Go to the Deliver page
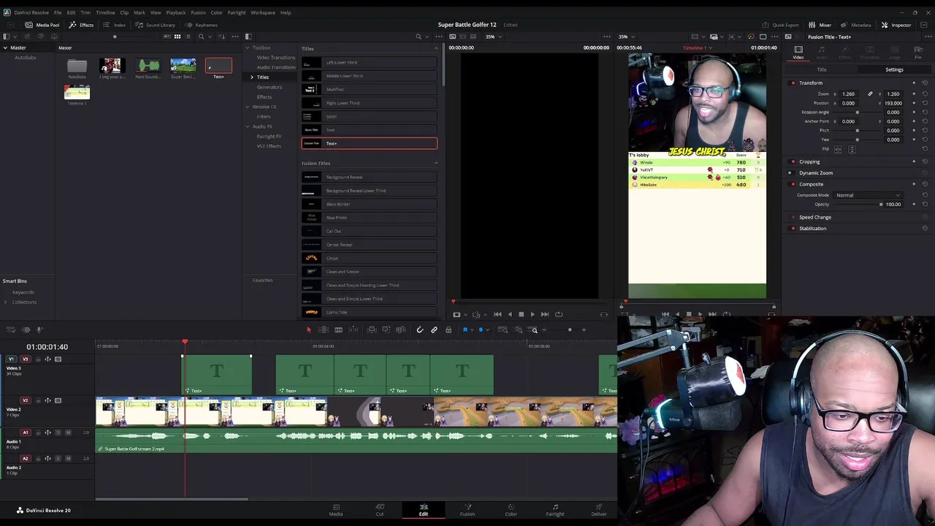 [599, 510]
